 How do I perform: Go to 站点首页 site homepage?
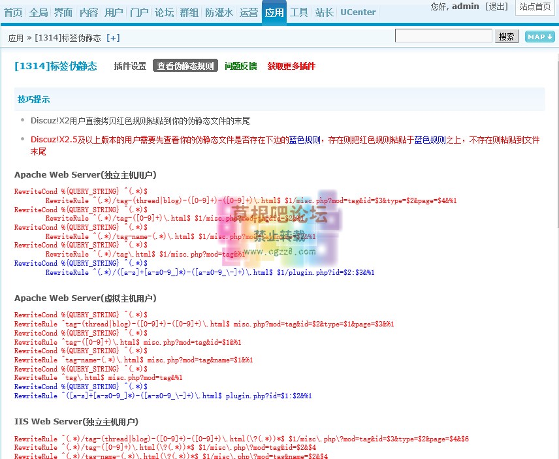(x=535, y=7)
